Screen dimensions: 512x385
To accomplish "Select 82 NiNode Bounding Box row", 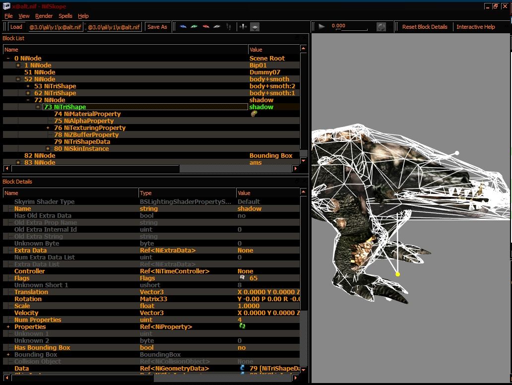I will 151,155.
